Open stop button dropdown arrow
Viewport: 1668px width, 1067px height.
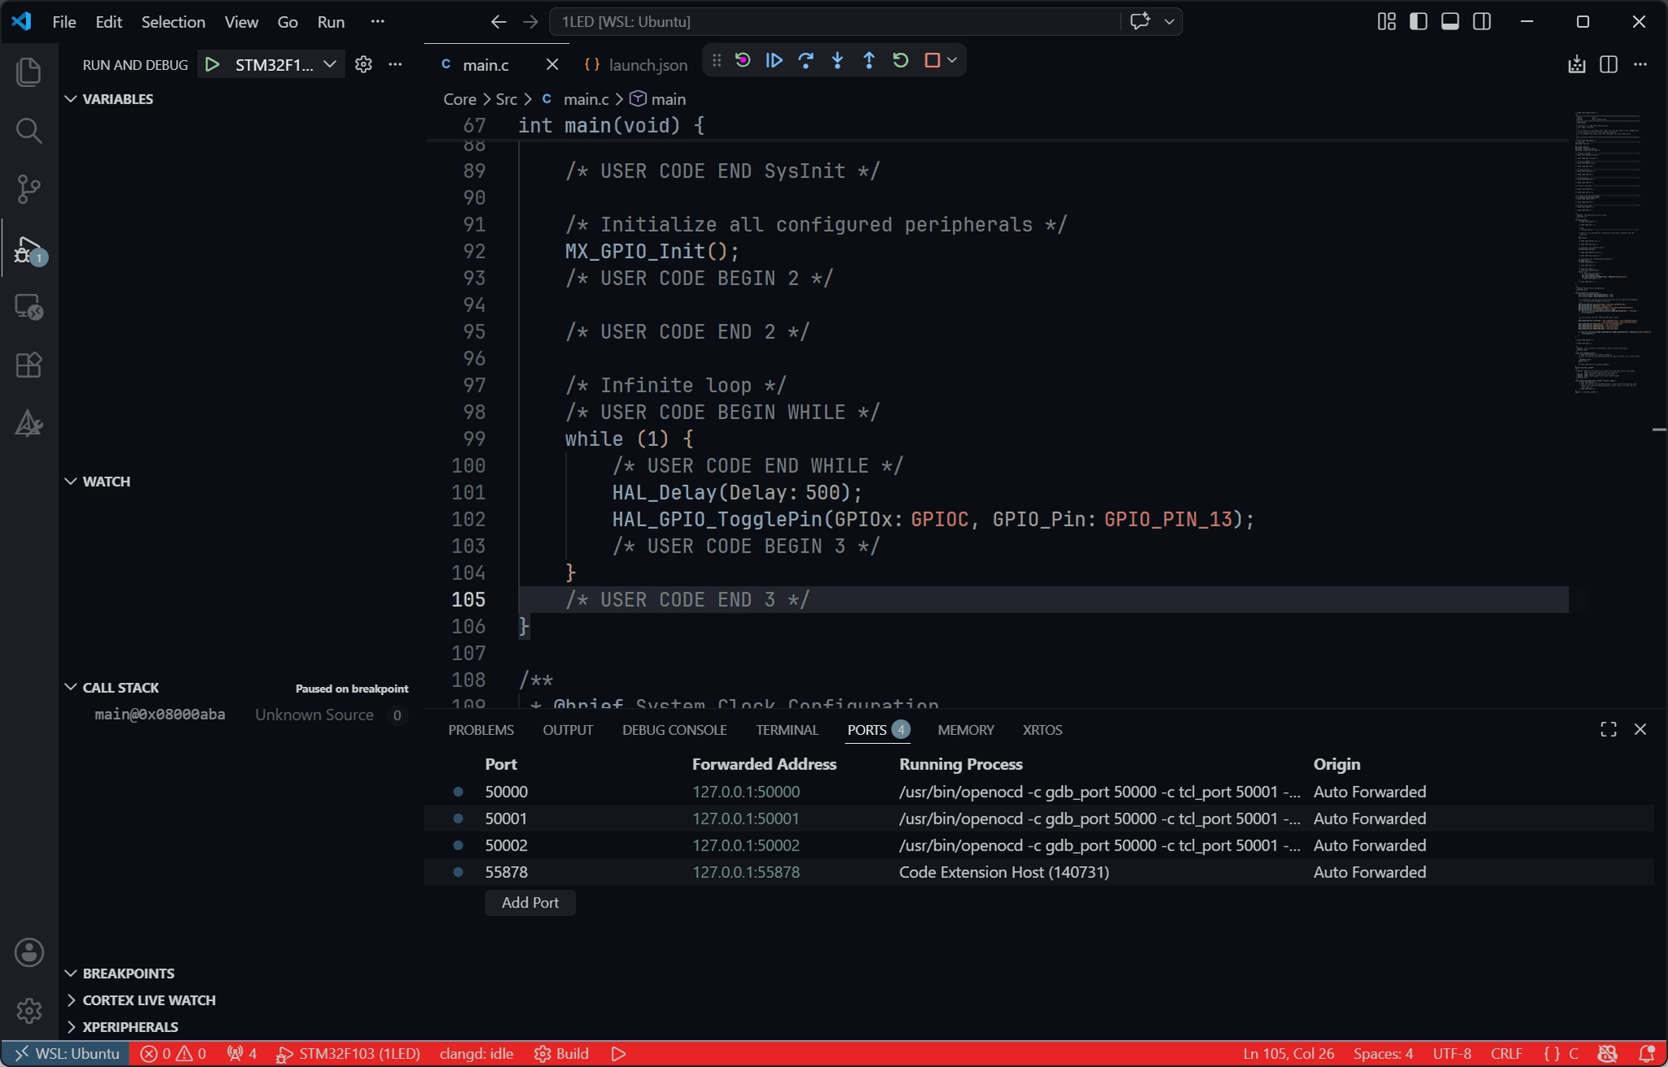click(x=951, y=60)
